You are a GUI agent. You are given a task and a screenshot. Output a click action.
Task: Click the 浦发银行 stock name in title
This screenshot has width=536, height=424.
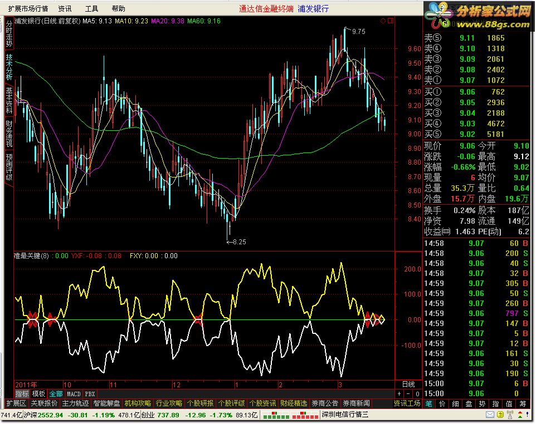(313, 8)
